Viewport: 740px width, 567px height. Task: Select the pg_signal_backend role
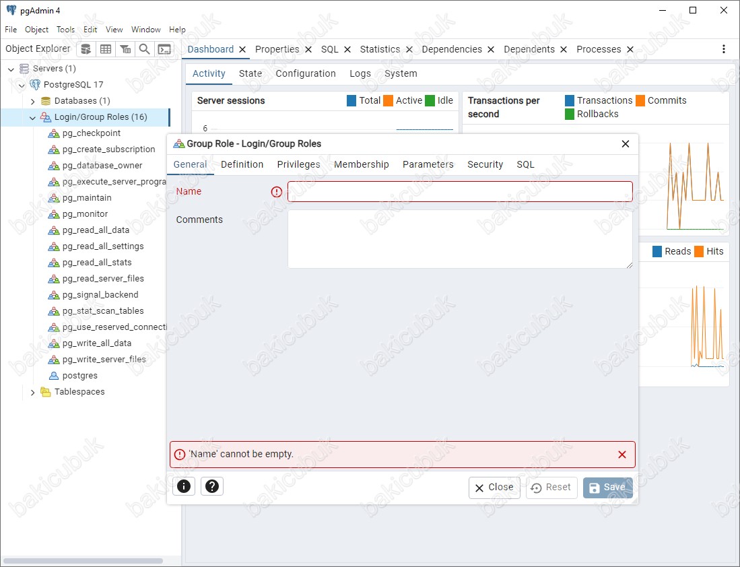click(x=100, y=295)
